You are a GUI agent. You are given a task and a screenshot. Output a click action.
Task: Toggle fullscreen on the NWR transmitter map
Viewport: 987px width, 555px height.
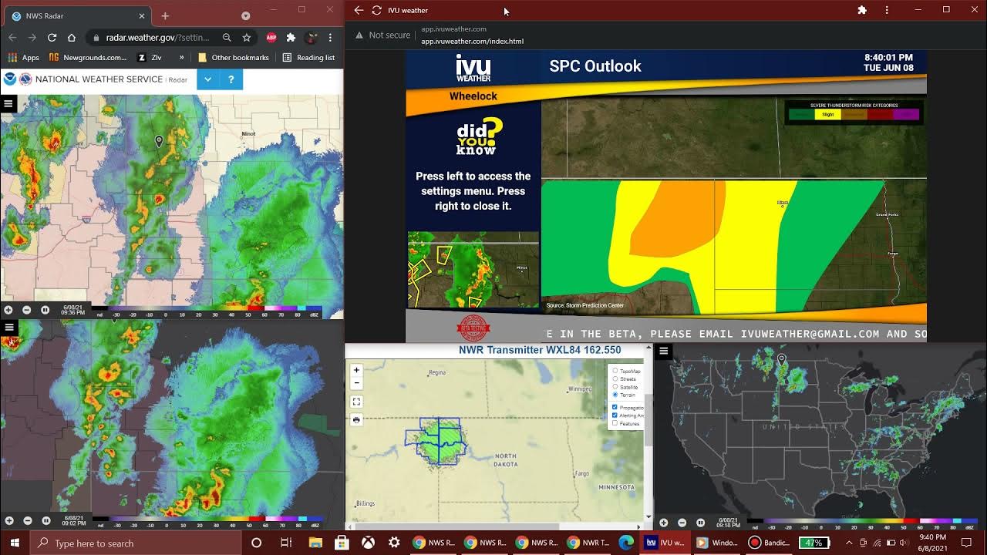pos(356,402)
